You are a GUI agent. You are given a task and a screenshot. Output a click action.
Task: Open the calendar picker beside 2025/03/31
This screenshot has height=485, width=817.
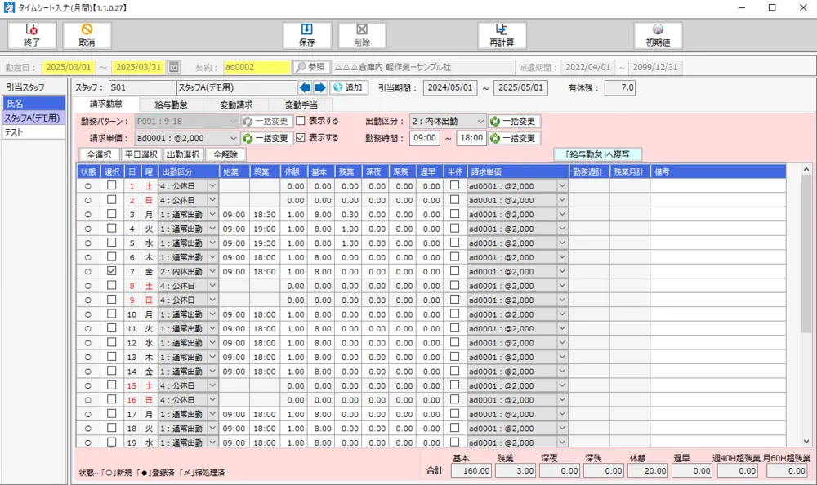tap(174, 67)
